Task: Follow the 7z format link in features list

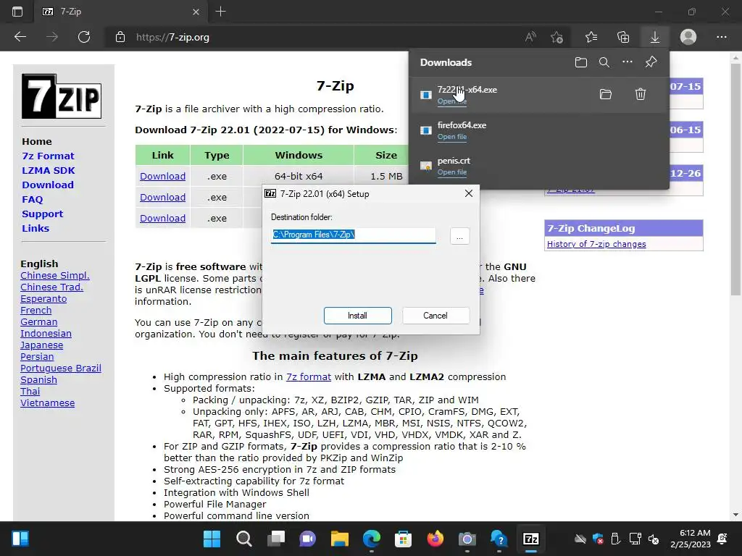Action: [309, 376]
